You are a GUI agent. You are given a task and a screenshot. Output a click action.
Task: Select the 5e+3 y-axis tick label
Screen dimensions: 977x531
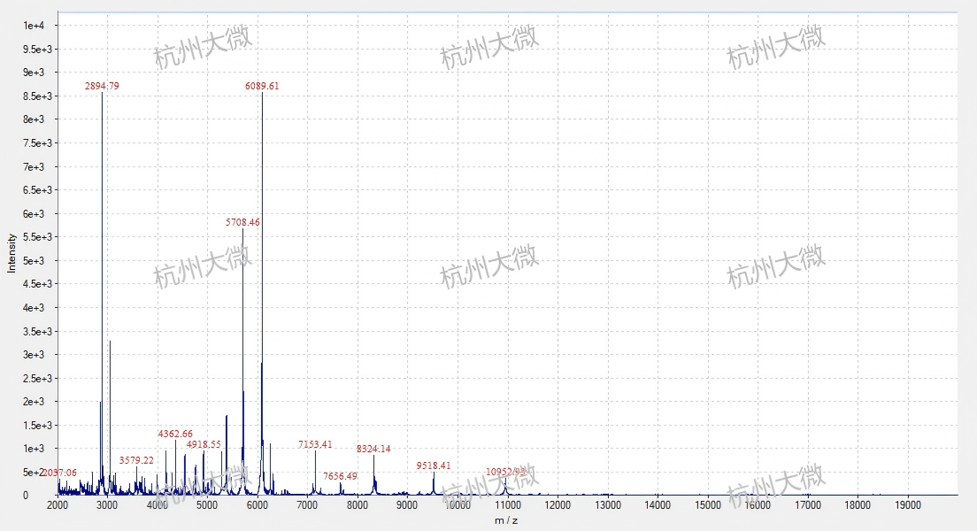pos(34,260)
